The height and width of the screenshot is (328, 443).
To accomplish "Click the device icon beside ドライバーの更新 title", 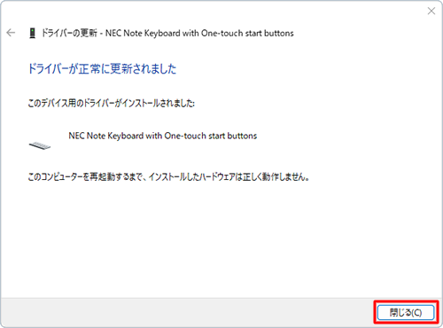I will pyautogui.click(x=33, y=33).
